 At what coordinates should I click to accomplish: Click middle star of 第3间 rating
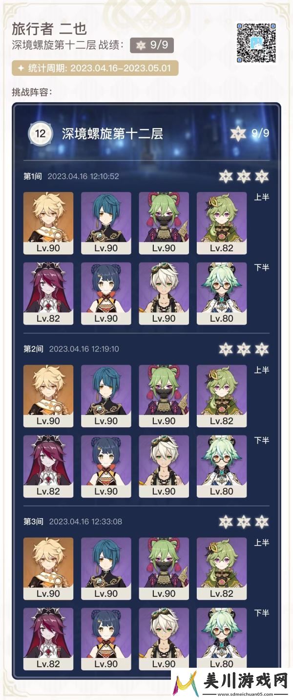pos(244,522)
